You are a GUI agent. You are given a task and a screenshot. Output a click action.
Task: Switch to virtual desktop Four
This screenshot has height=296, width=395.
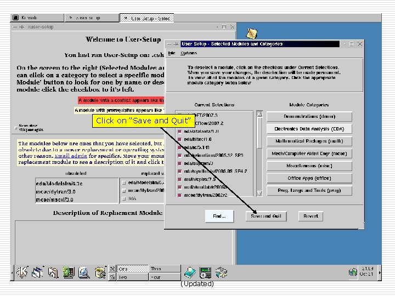[x=165, y=277]
